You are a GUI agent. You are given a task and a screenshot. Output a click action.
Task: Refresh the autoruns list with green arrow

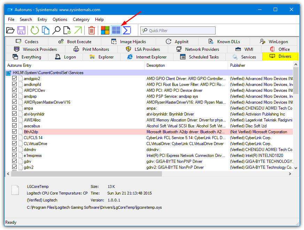pos(35,30)
